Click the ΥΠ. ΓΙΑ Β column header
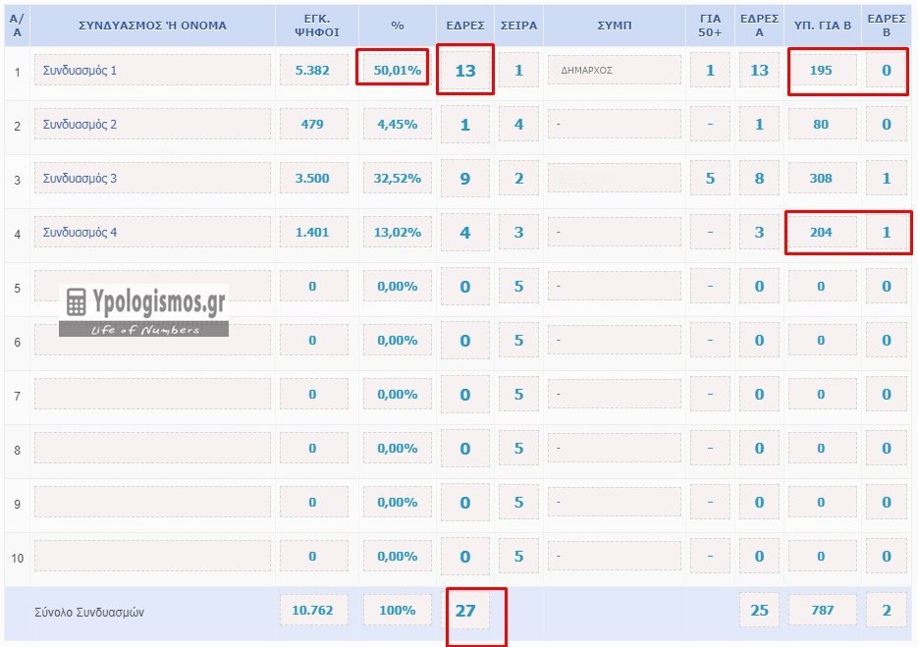918x647 pixels. (822, 26)
